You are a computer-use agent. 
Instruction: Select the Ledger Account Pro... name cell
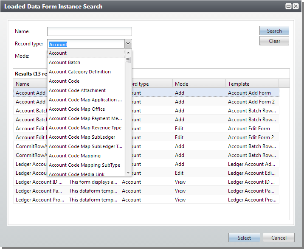tap(40, 200)
